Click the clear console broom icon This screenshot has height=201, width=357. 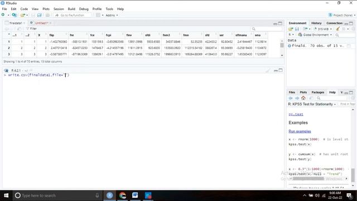tap(268, 70)
